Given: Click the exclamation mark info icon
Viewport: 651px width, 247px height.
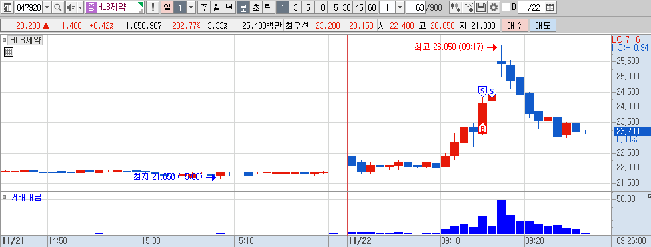Looking at the screenshot, I should 153,7.
